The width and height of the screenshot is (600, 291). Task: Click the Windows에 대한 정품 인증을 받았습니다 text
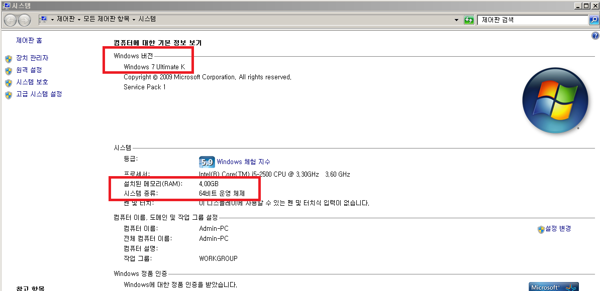point(180,285)
